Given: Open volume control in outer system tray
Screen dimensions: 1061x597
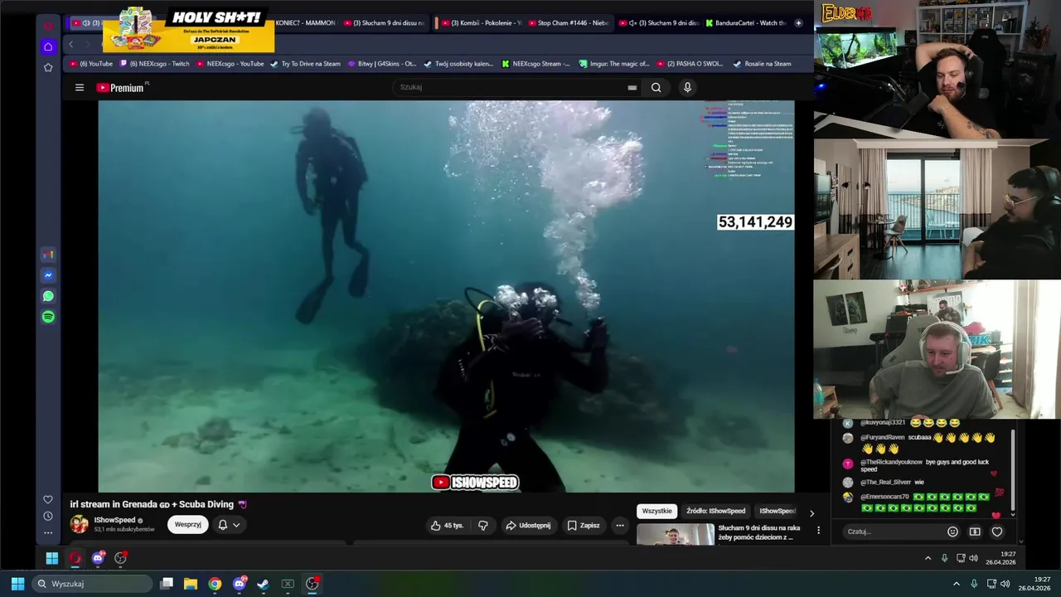Looking at the screenshot, I should 1005,584.
